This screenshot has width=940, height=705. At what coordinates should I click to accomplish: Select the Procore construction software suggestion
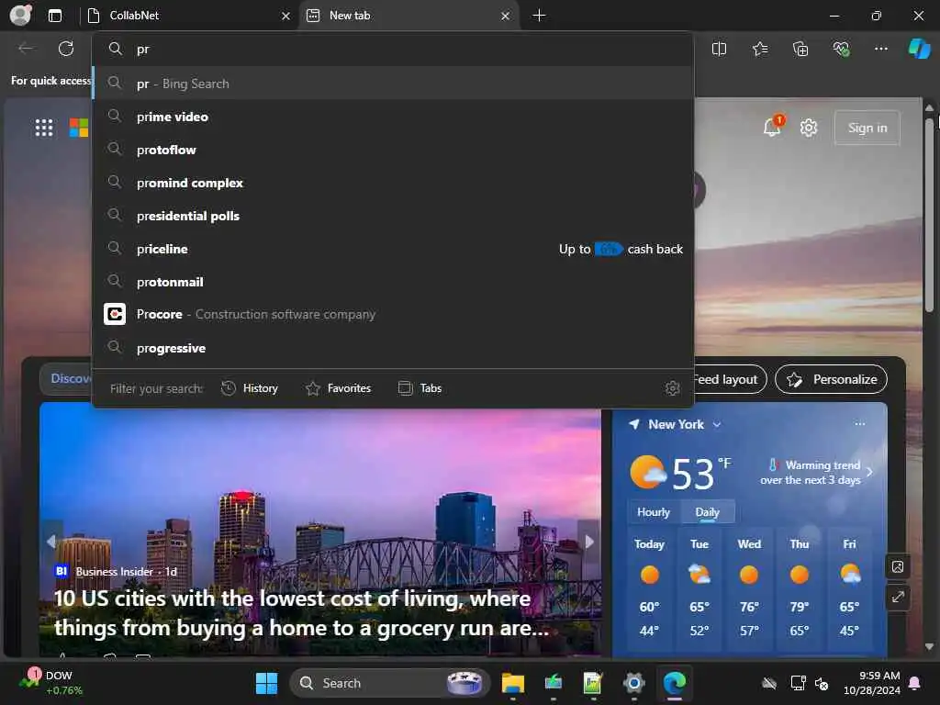[393, 314]
